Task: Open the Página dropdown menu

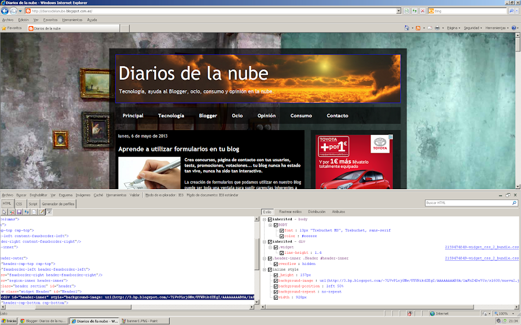Action: (453, 28)
